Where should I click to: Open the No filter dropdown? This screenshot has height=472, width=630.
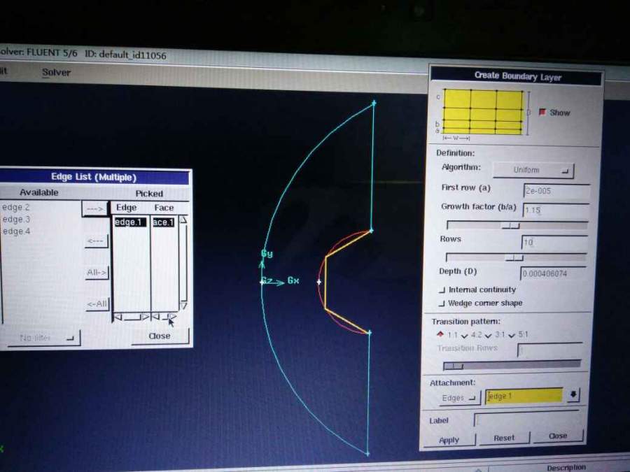pyautogui.click(x=43, y=338)
